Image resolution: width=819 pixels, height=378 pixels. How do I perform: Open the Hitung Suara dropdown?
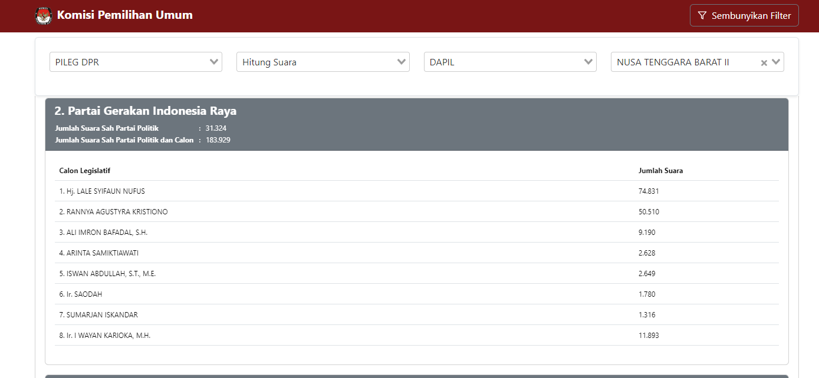tap(323, 62)
